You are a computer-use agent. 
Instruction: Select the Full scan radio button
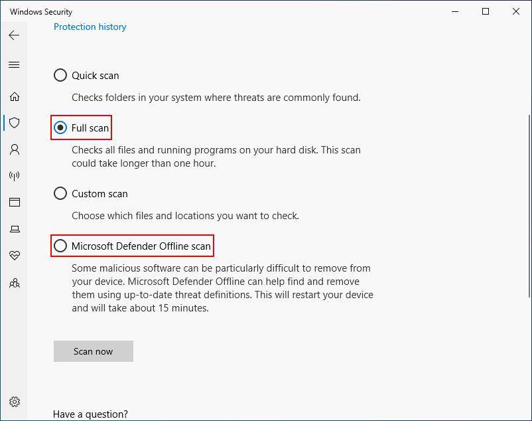point(60,127)
